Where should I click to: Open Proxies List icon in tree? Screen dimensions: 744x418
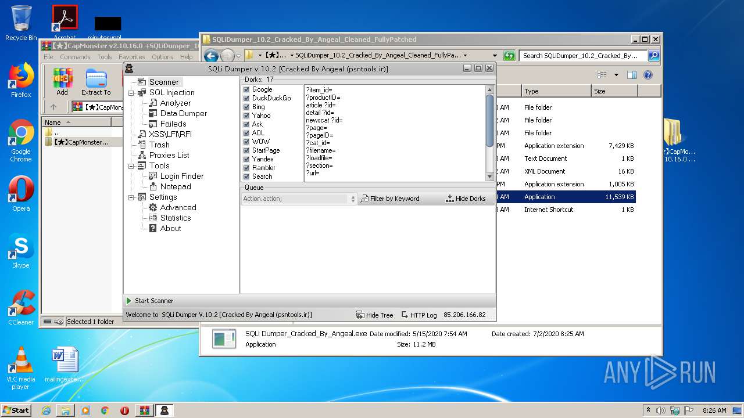pyautogui.click(x=142, y=155)
